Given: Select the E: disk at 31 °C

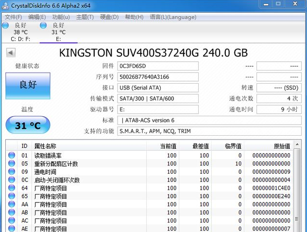Looking at the screenshot, I should tap(58, 32).
